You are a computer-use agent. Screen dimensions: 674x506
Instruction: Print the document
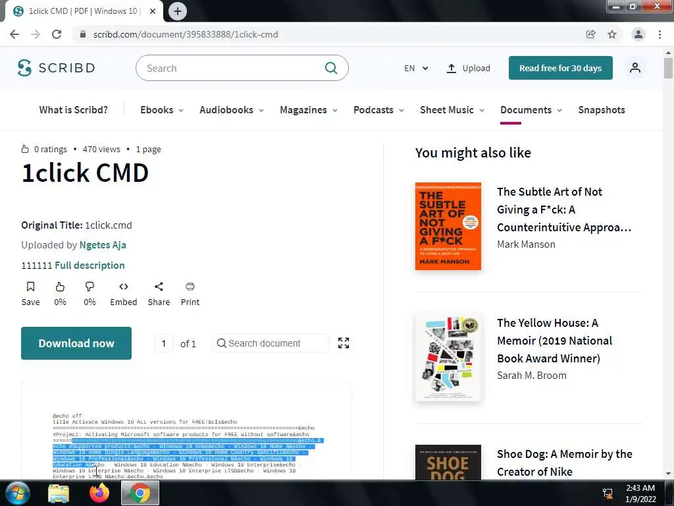pyautogui.click(x=190, y=294)
